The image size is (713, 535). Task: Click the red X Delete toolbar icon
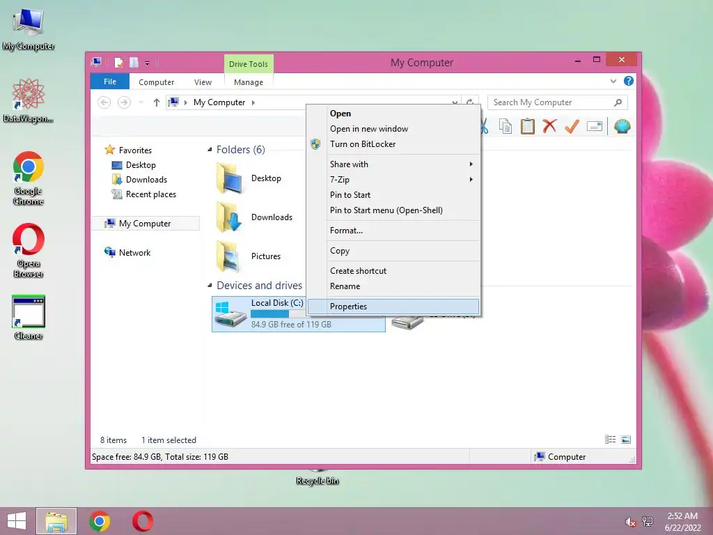(x=549, y=126)
